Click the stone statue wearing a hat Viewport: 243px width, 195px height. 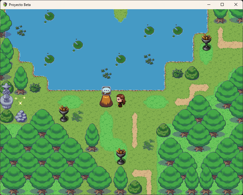(x=6, y=96)
